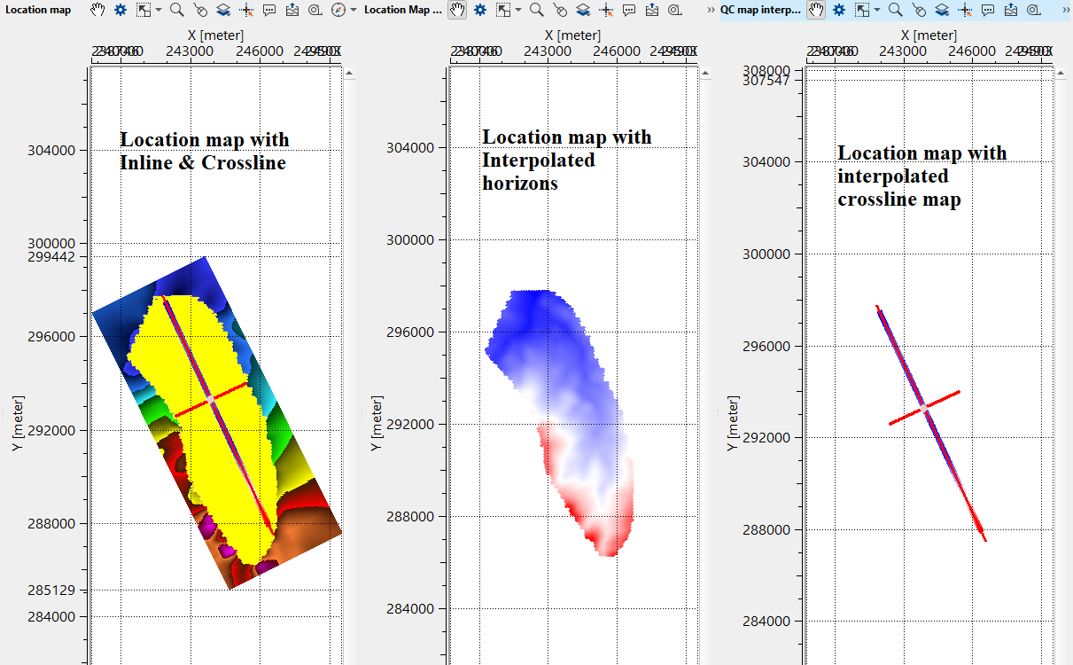Enable the hand pan tool in the first Location map toolbar

click(98, 10)
